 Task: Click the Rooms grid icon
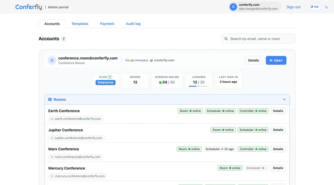click(x=50, y=99)
